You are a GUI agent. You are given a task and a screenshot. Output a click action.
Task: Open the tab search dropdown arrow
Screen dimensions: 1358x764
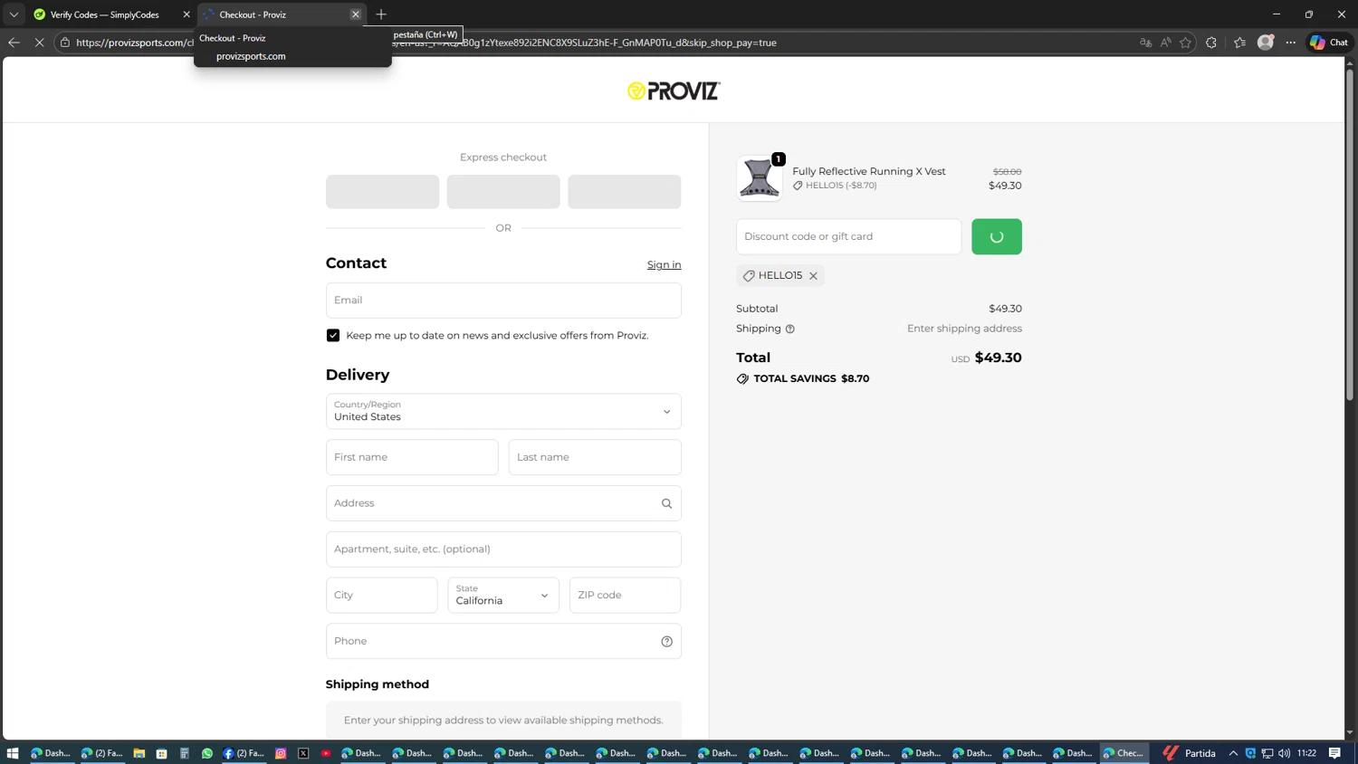tap(14, 14)
